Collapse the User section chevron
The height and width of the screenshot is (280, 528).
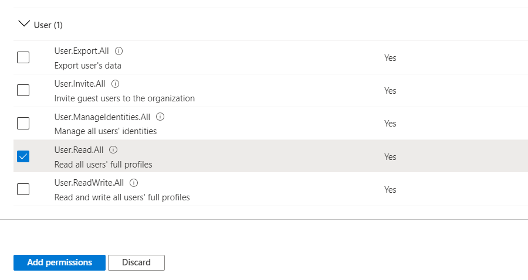tap(24, 24)
